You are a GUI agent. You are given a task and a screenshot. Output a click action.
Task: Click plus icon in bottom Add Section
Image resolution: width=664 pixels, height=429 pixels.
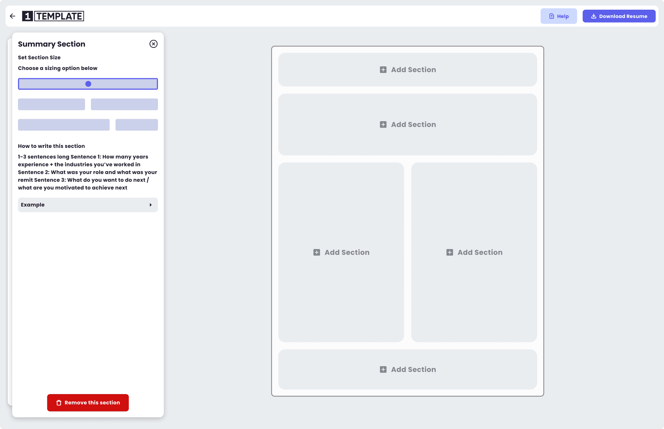coord(383,369)
